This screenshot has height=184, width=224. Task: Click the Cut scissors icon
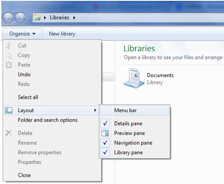pos(9,46)
